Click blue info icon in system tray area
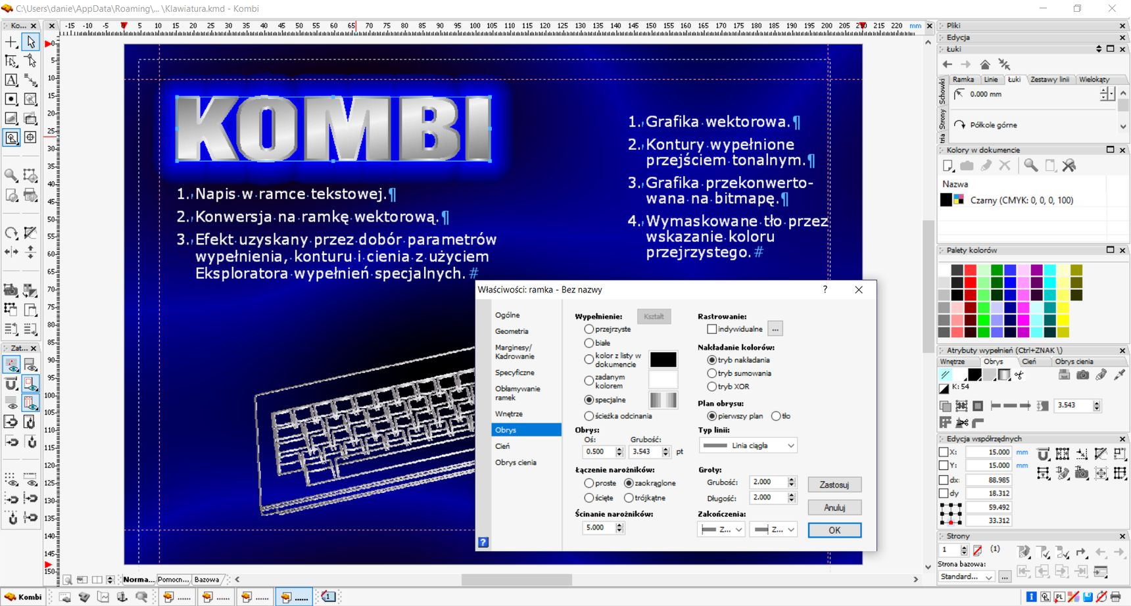Viewport: 1131px width, 606px height. coord(1030,597)
